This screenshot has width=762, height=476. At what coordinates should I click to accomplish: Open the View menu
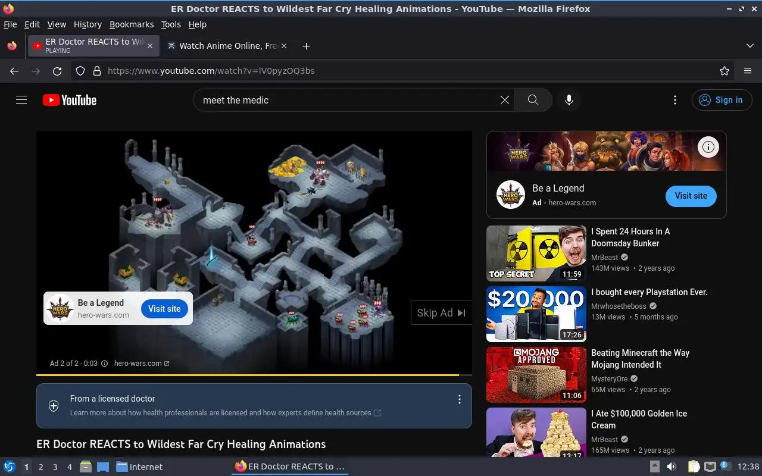coord(57,24)
